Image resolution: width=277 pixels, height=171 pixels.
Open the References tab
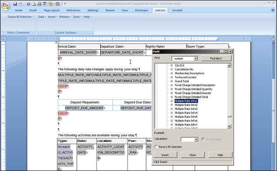(73, 10)
